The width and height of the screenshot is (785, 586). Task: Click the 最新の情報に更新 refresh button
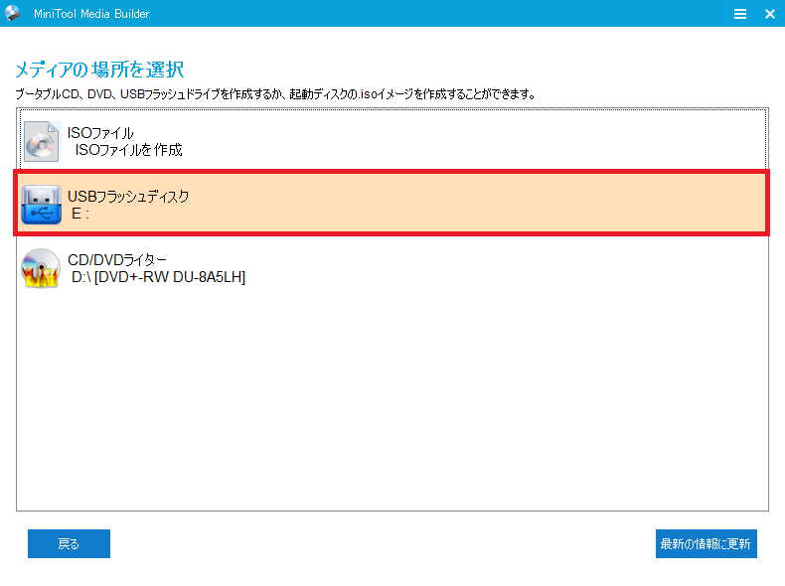coord(706,543)
